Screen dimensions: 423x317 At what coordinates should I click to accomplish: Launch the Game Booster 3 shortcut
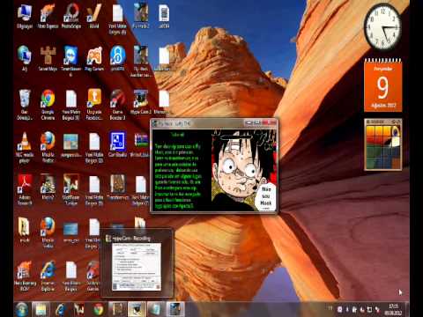coord(117,104)
